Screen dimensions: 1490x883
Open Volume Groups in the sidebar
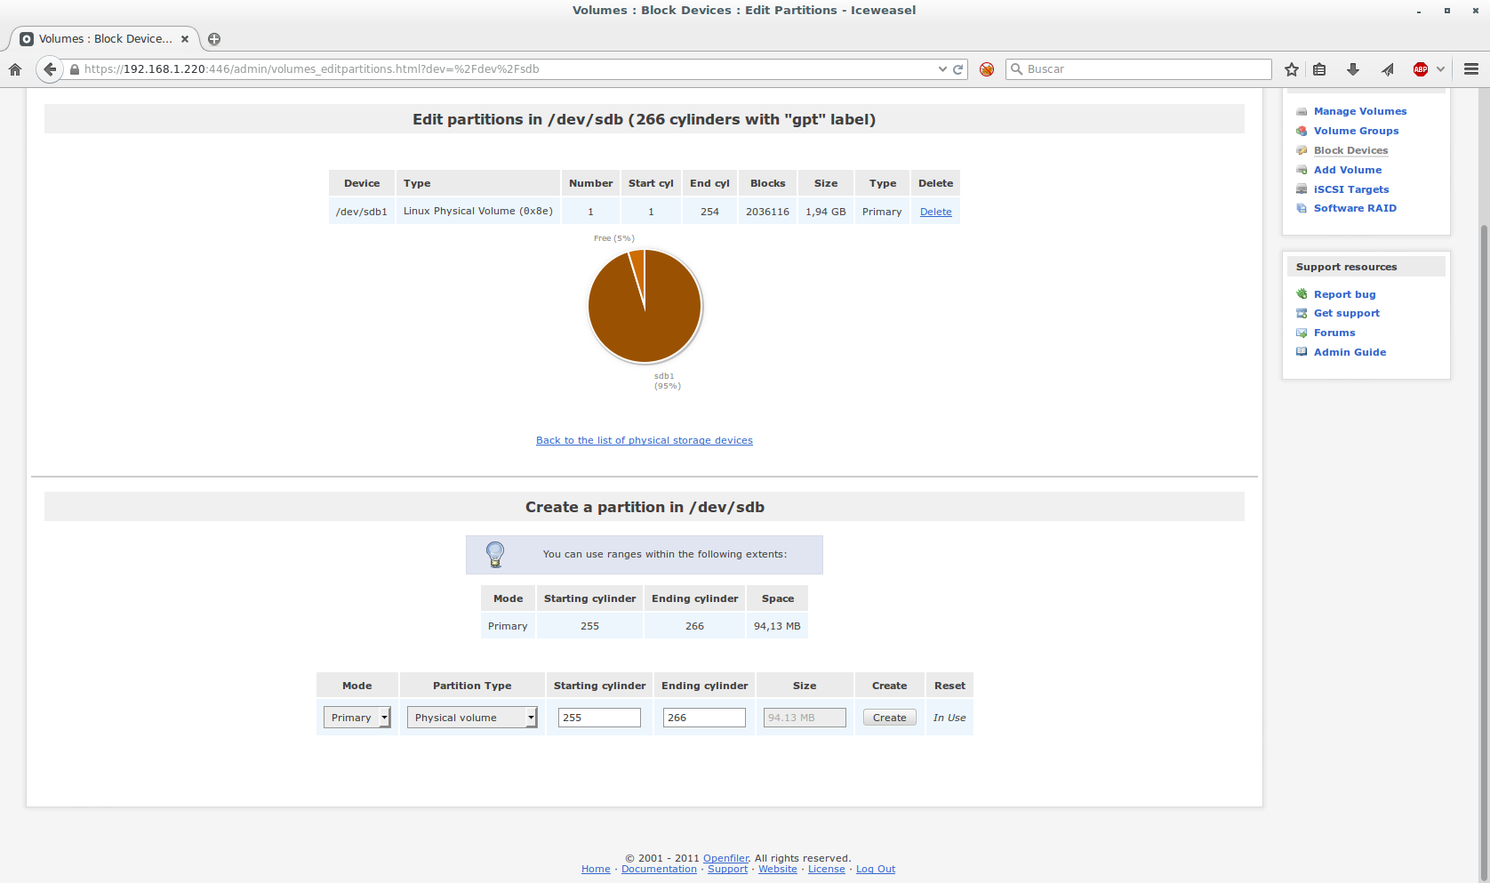(x=1356, y=131)
